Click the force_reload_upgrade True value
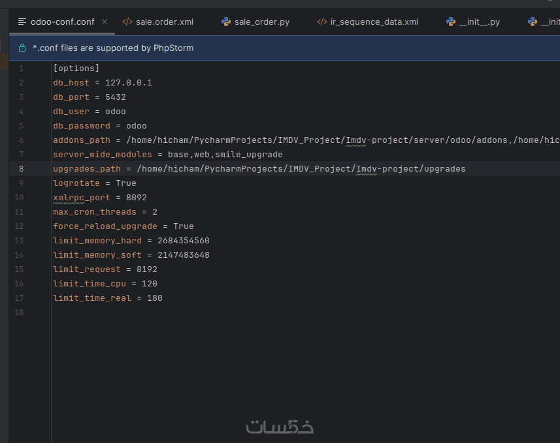 184,226
